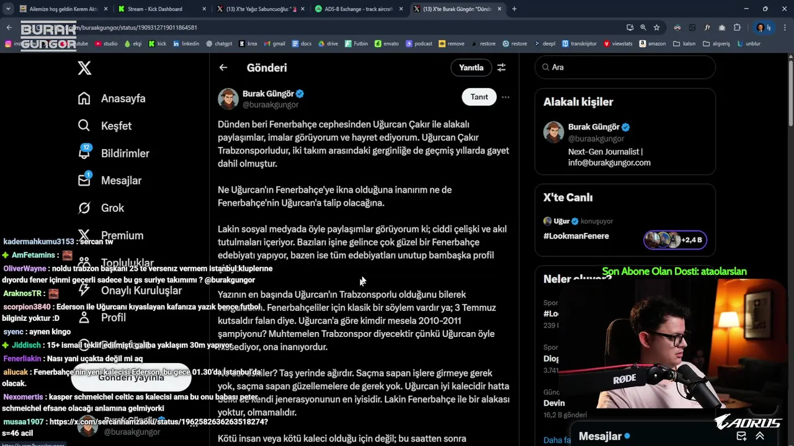Open Onaylı Kuruluşlar page

tap(130, 290)
